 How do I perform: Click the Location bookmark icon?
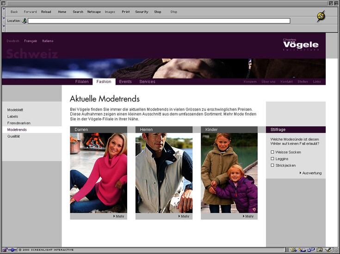click(25, 21)
